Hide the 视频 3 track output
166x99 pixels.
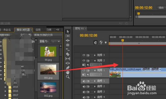(84, 55)
